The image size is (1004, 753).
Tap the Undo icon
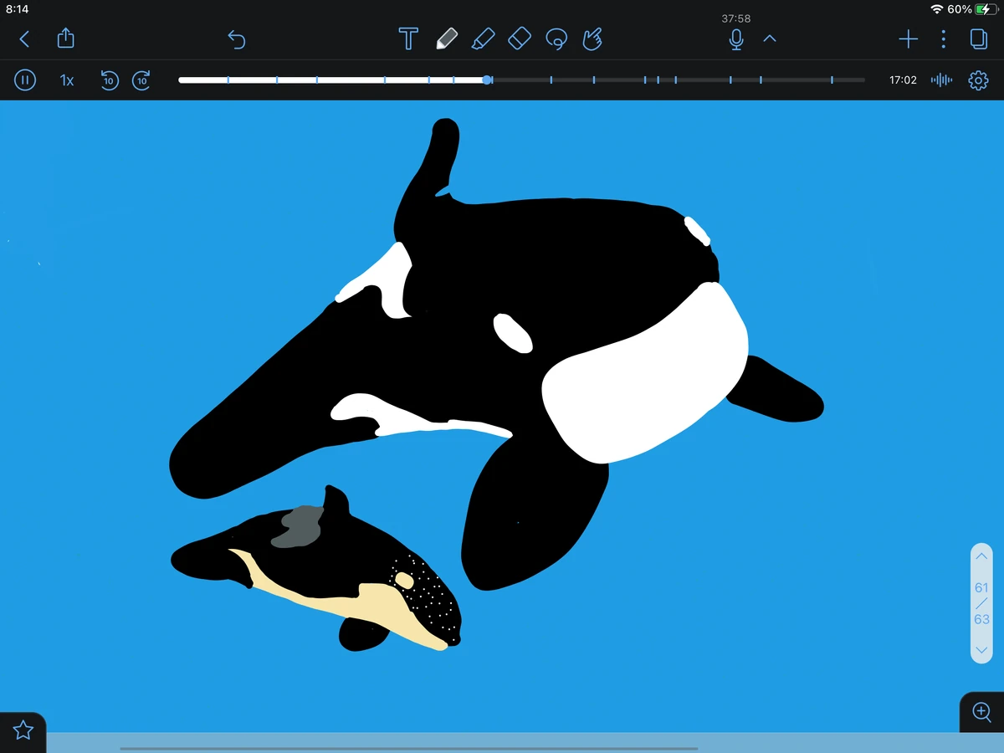point(237,38)
